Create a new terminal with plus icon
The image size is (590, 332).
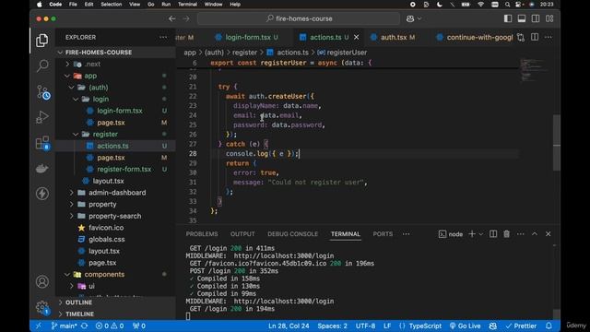pyautogui.click(x=472, y=233)
